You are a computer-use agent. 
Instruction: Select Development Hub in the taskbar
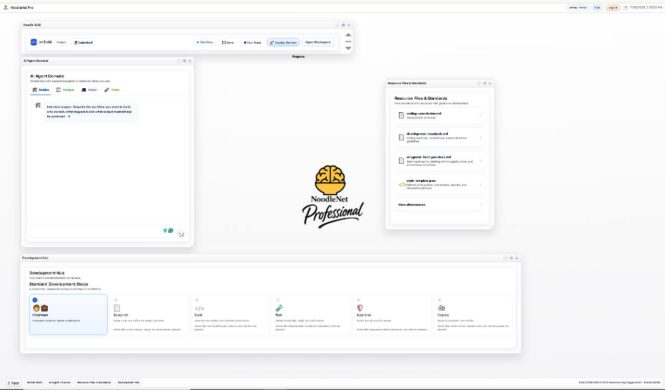click(x=128, y=382)
